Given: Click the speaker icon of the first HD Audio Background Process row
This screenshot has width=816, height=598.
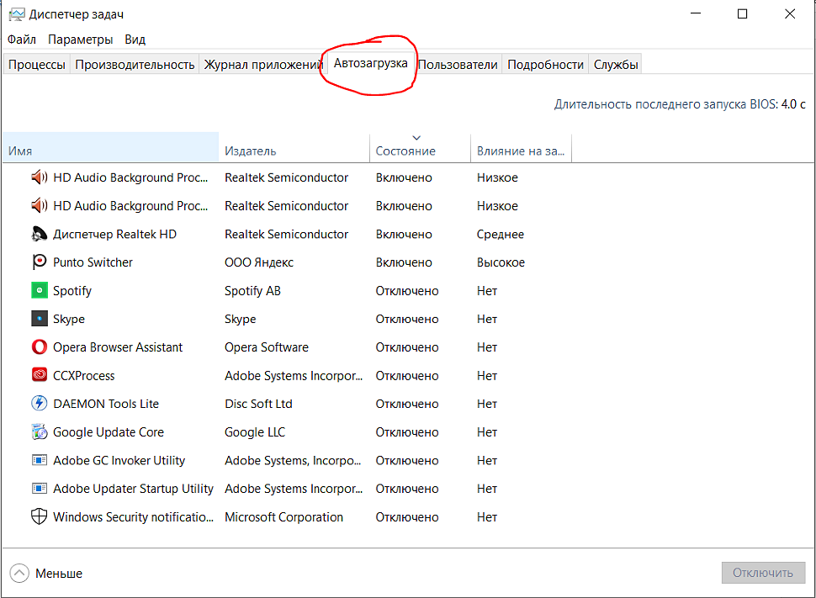Looking at the screenshot, I should tap(39, 177).
